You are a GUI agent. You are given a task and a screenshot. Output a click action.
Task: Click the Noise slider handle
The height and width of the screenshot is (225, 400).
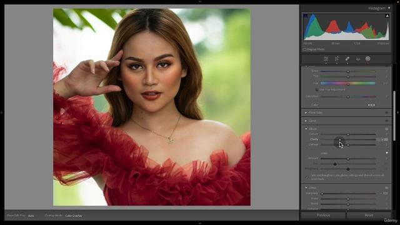pos(347,199)
